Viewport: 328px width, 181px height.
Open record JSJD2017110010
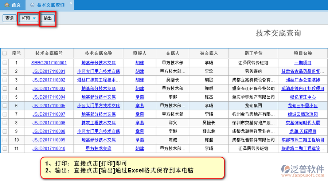[49, 148]
